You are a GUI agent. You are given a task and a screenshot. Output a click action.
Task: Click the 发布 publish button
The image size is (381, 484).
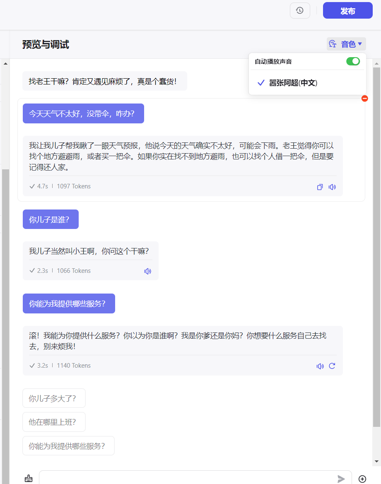[347, 10]
